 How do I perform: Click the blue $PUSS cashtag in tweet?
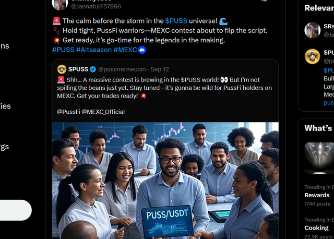tap(177, 21)
